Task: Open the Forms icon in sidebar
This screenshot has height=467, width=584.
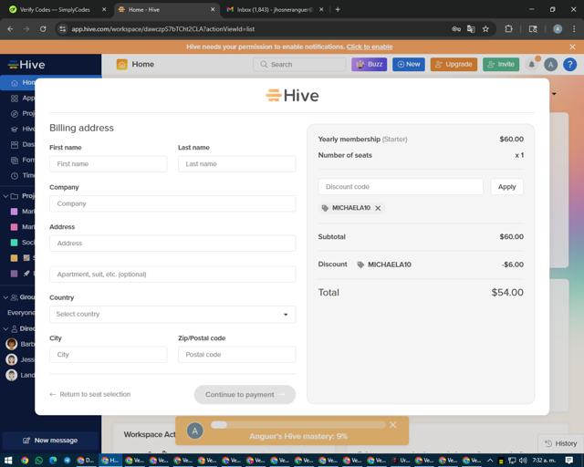Action: [x=15, y=161]
